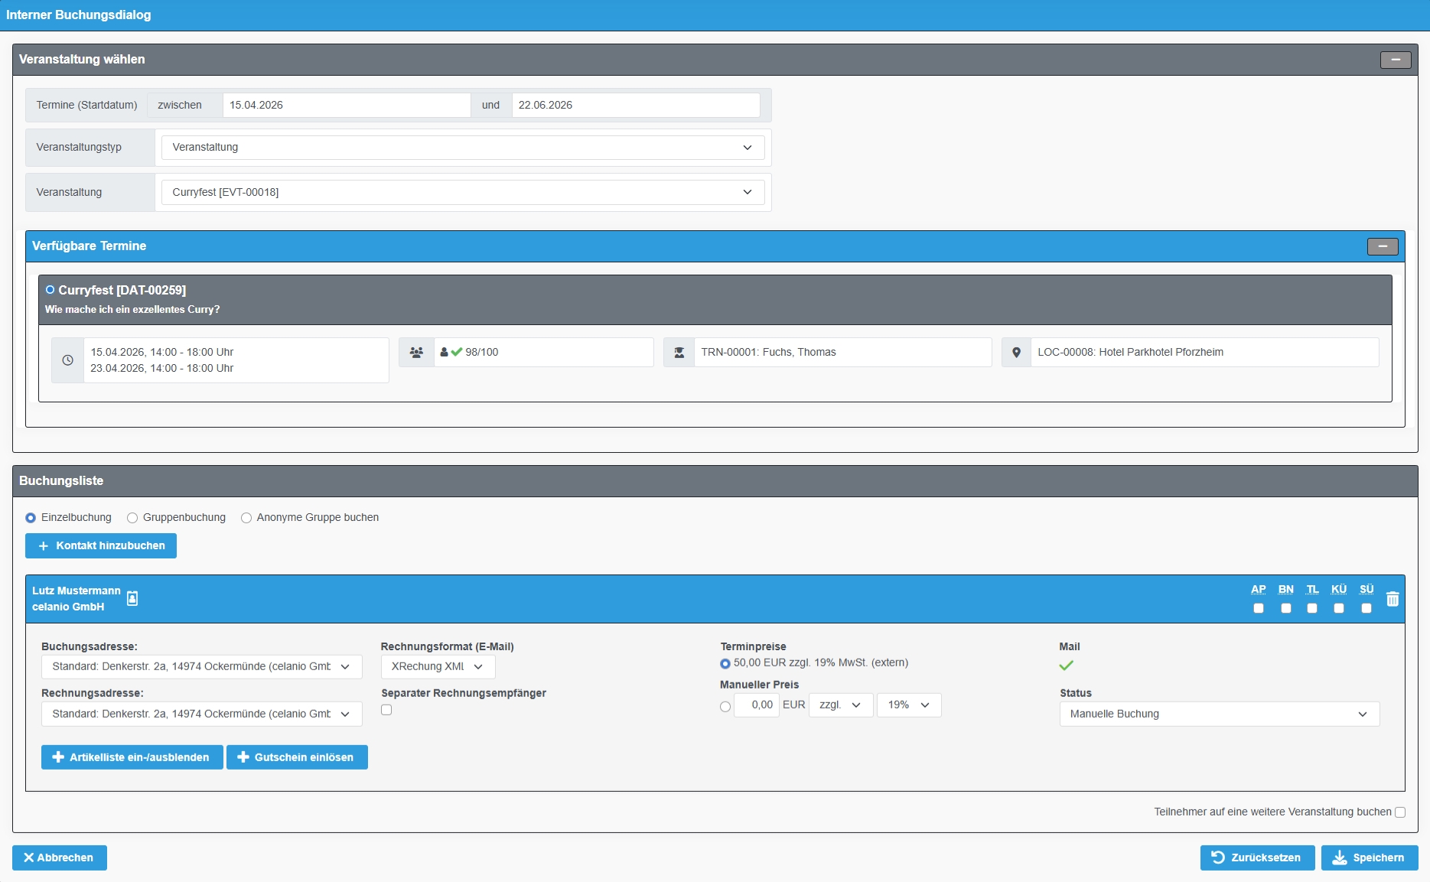This screenshot has width=1430, height=882.
Task: Click the Gutschein einlösen button
Action: coord(297,757)
